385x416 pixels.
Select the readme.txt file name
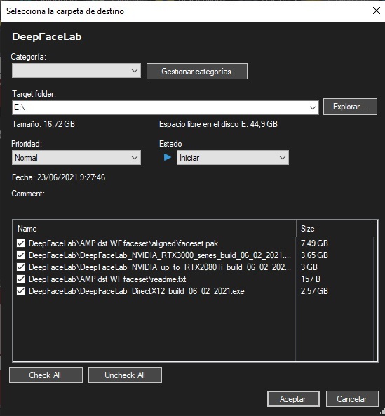[x=107, y=279]
